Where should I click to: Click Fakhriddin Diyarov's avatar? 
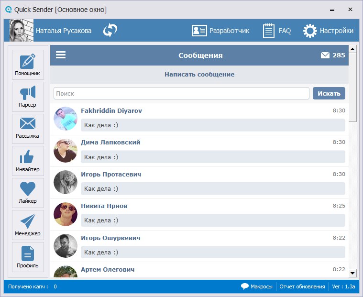click(x=66, y=119)
